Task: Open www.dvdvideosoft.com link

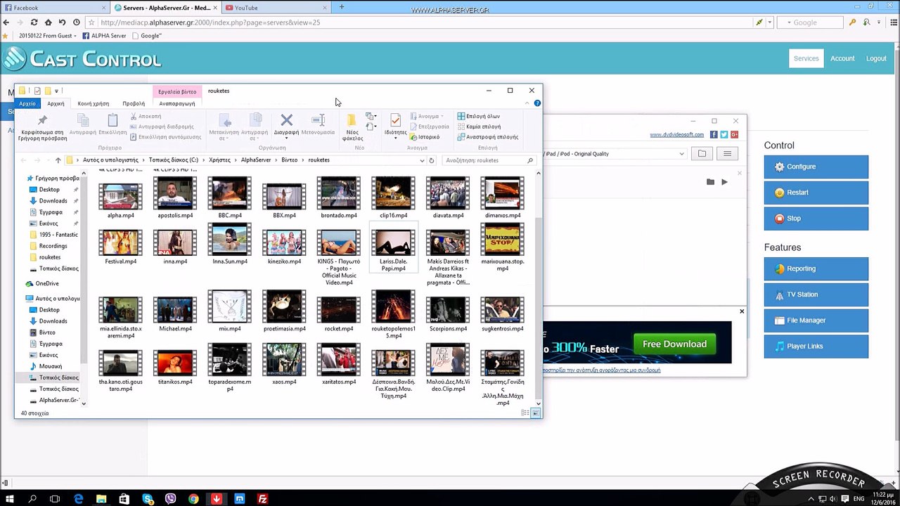Action: pos(676,135)
